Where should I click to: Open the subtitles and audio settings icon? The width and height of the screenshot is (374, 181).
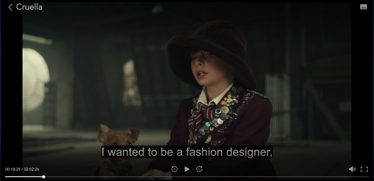click(363, 7)
